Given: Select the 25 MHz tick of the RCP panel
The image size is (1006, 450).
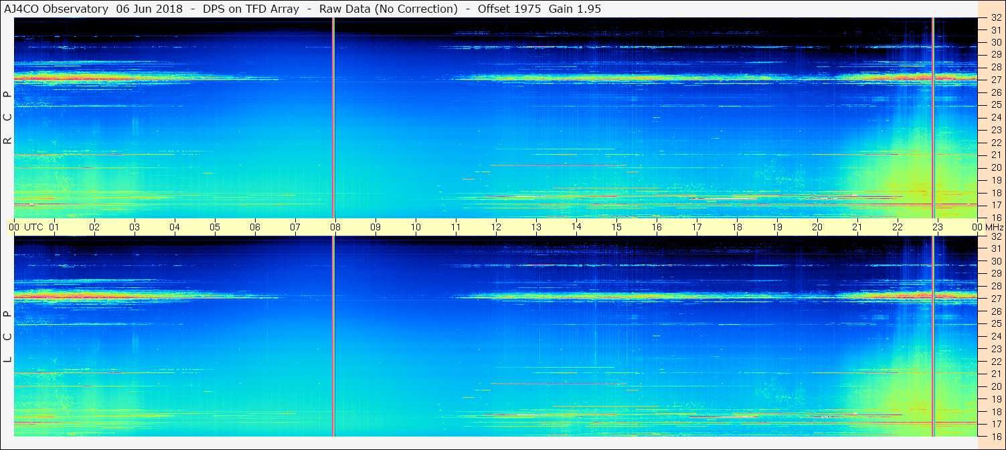Looking at the screenshot, I should click(995, 104).
